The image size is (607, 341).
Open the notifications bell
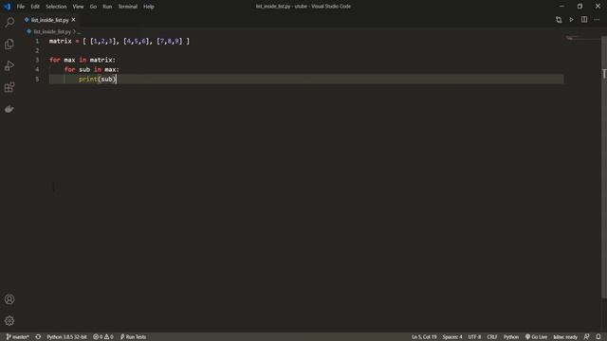tap(598, 337)
